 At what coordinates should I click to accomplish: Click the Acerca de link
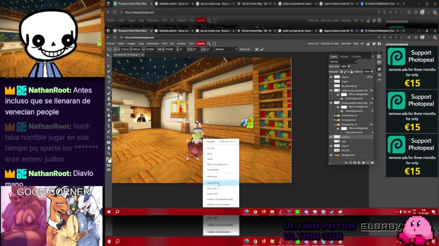pyautogui.click(x=313, y=44)
